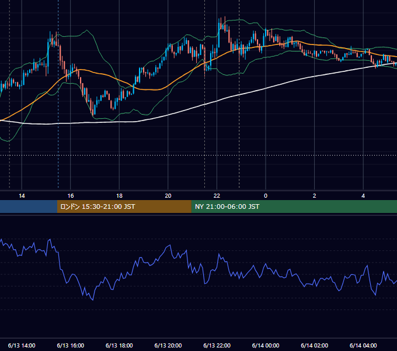Click the 14 hour label on time axis
The height and width of the screenshot is (351, 397).
pyautogui.click(x=22, y=196)
